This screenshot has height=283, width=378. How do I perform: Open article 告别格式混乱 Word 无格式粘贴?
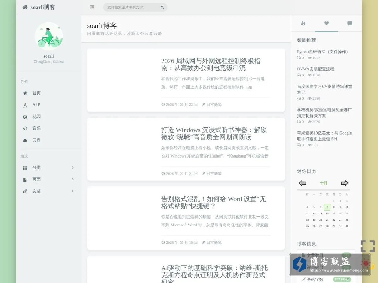pos(214,203)
